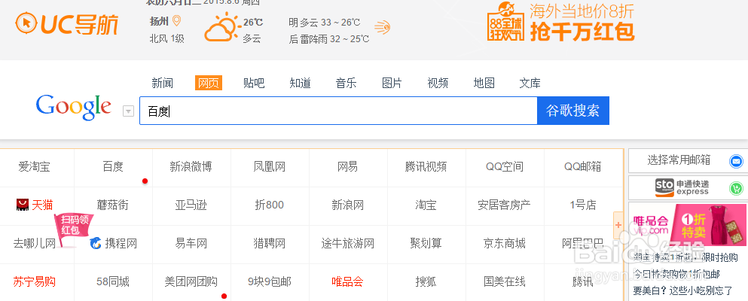Screen dimensions: 748x301
Task: Click the 抢千万红包 banner text
Action: point(582,31)
